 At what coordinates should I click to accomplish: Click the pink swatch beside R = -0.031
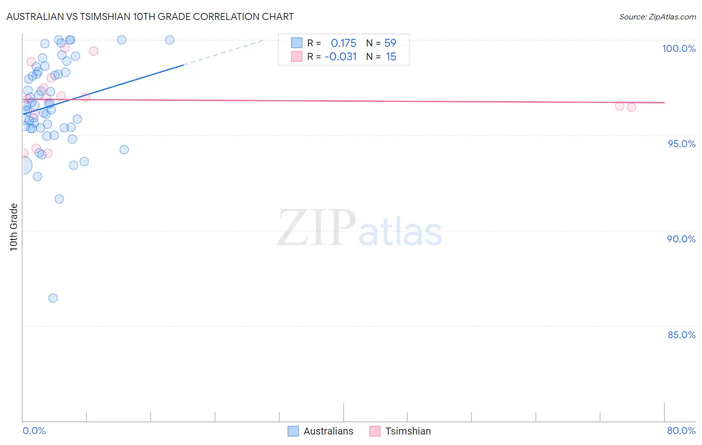[x=297, y=56]
